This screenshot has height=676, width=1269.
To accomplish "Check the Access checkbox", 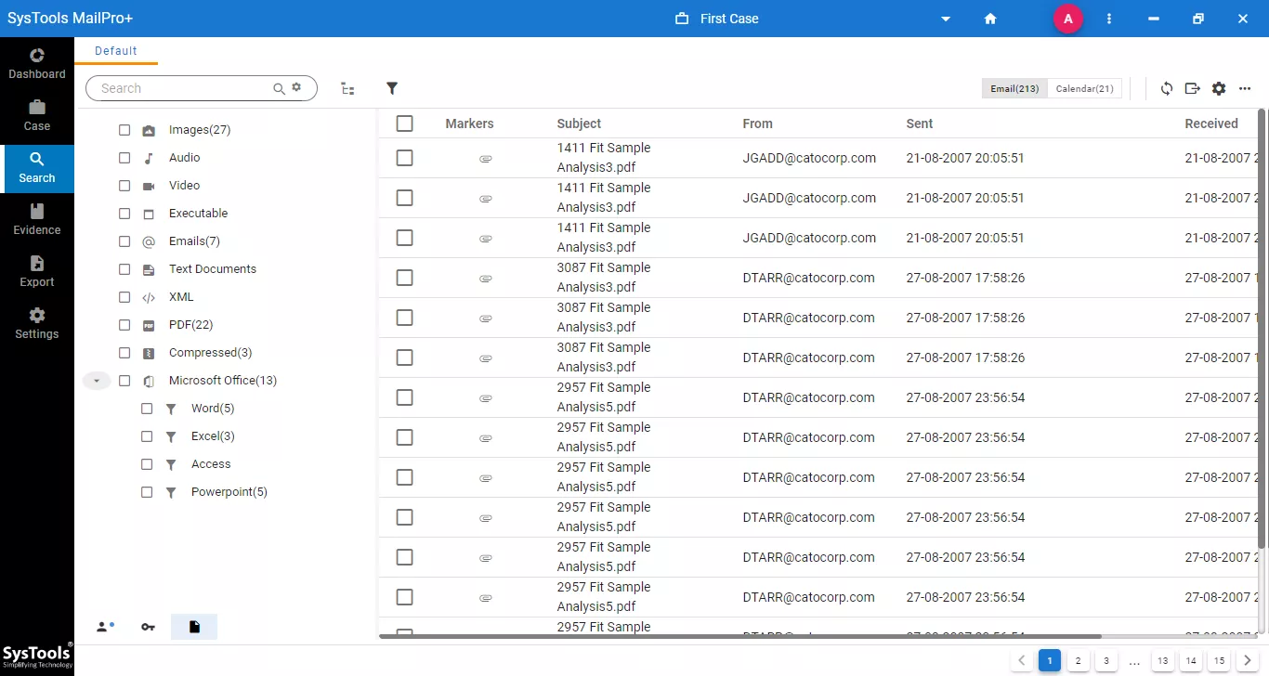I will [147, 464].
